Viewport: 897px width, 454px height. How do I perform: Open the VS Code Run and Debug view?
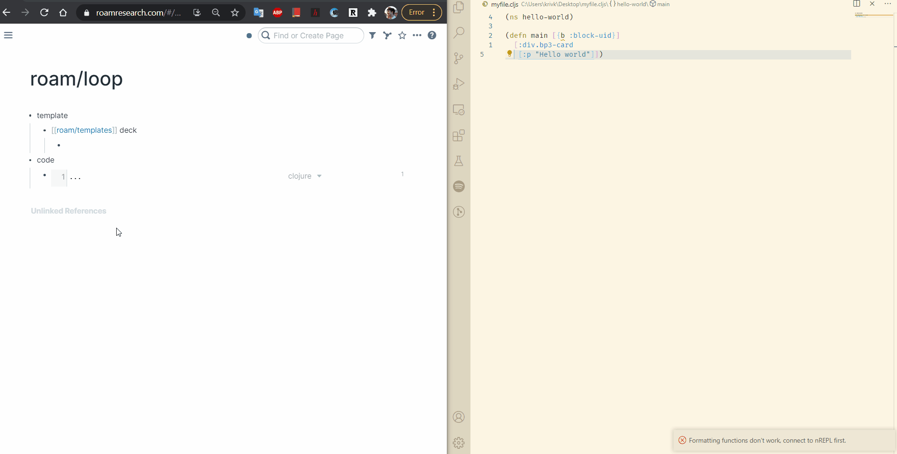coord(459,84)
